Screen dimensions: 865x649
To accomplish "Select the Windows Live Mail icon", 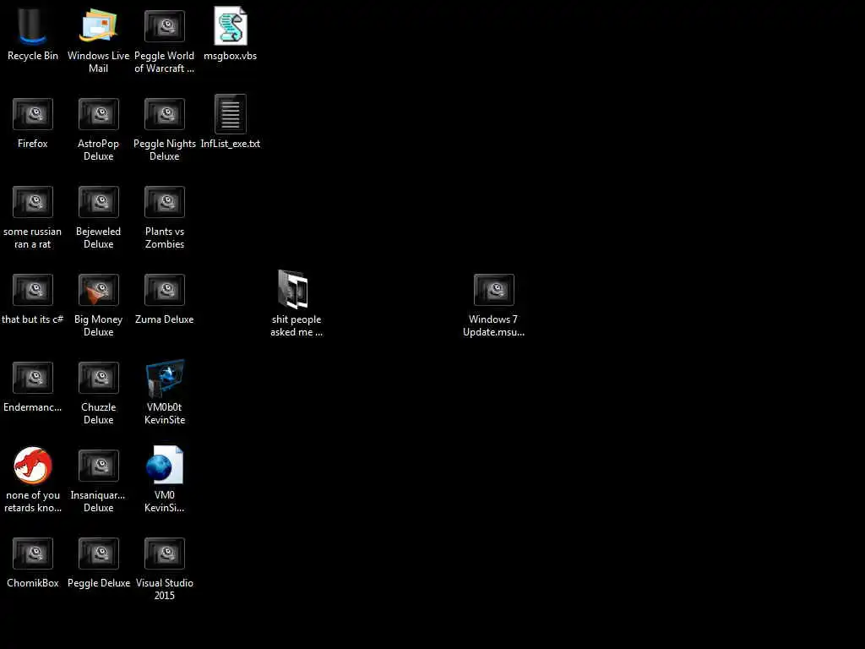I will pos(98,25).
